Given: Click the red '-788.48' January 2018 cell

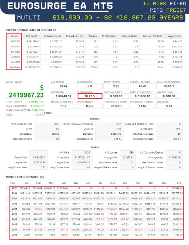Looking at the screenshot, I should coord(26,225).
